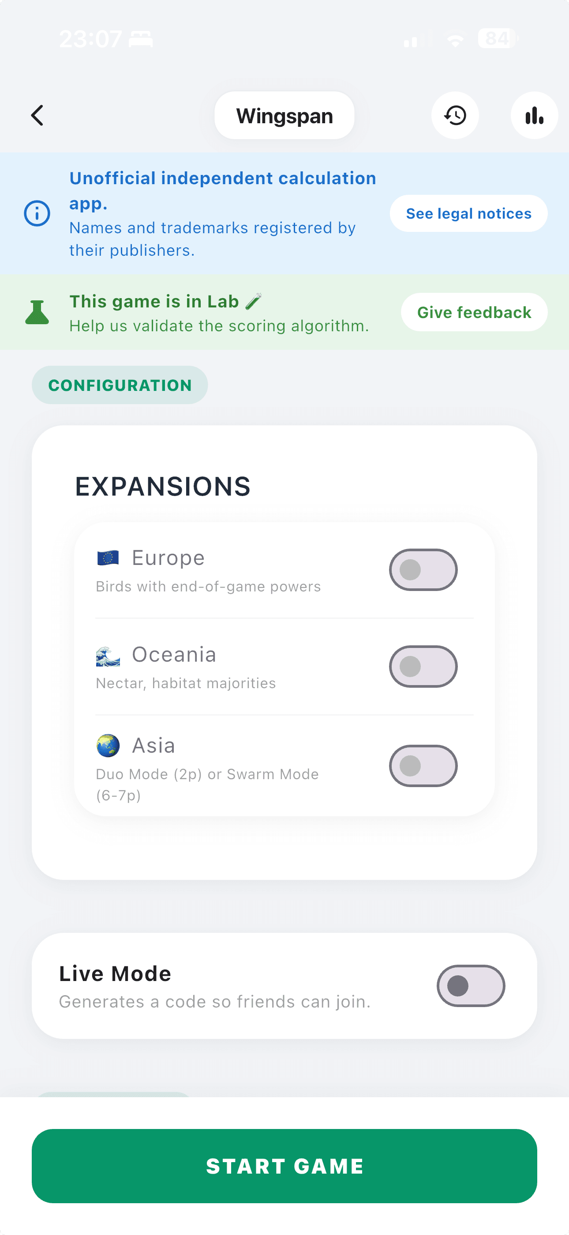This screenshot has height=1235, width=569.
Task: Open statistics bar chart icon
Action: (x=534, y=116)
